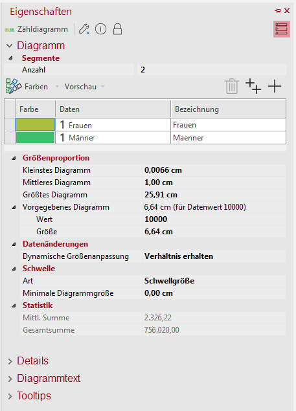Click the Farben color palette icon

[14, 86]
